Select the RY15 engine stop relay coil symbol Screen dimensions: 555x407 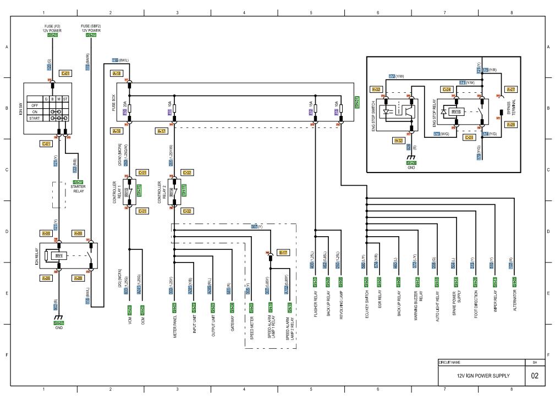coord(455,111)
